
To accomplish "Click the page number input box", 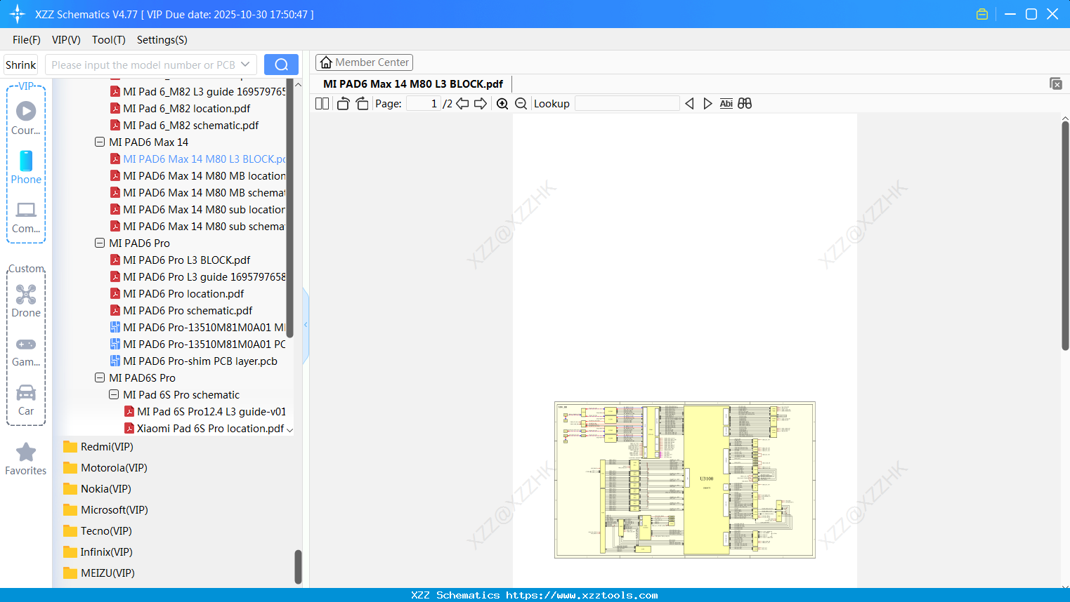I will (x=424, y=104).
